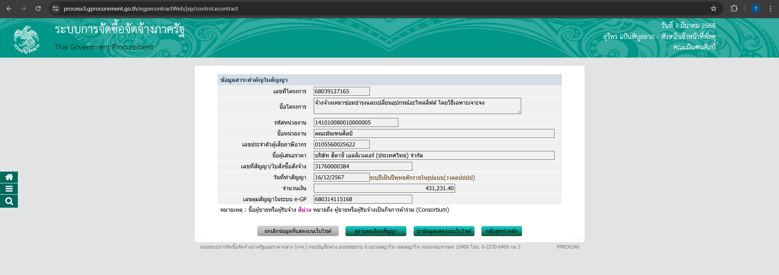Click the Comptroller General's Department garuda logo
779x275 pixels.
click(x=27, y=39)
